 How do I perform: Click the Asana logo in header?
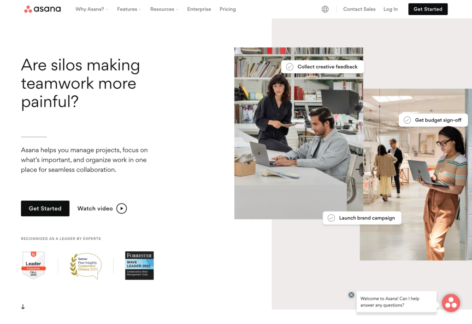pos(42,9)
